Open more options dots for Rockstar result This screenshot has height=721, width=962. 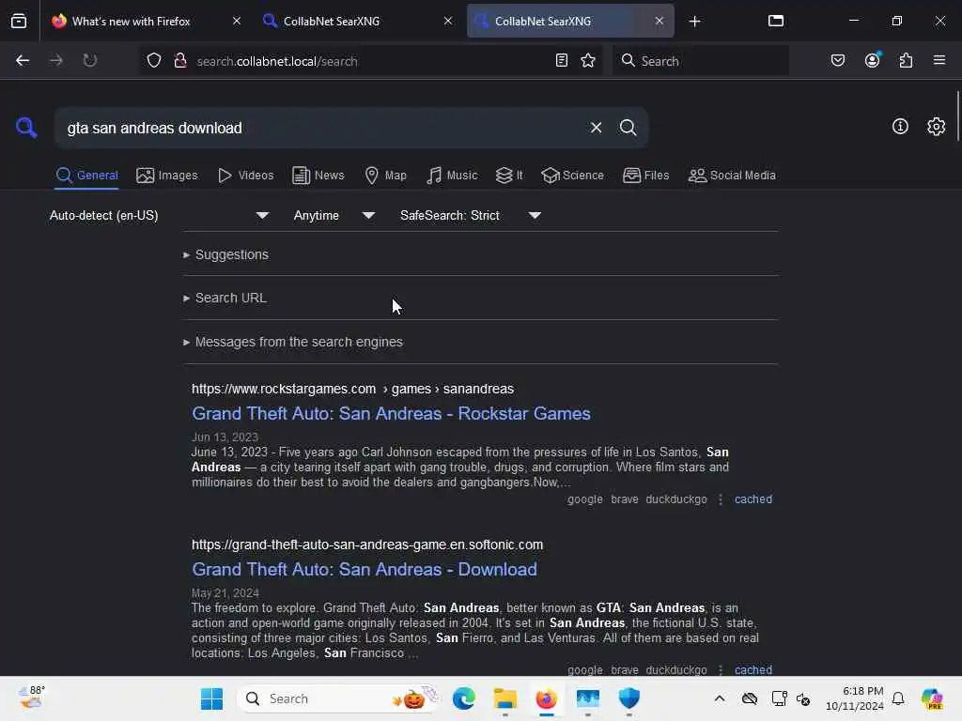tap(721, 499)
